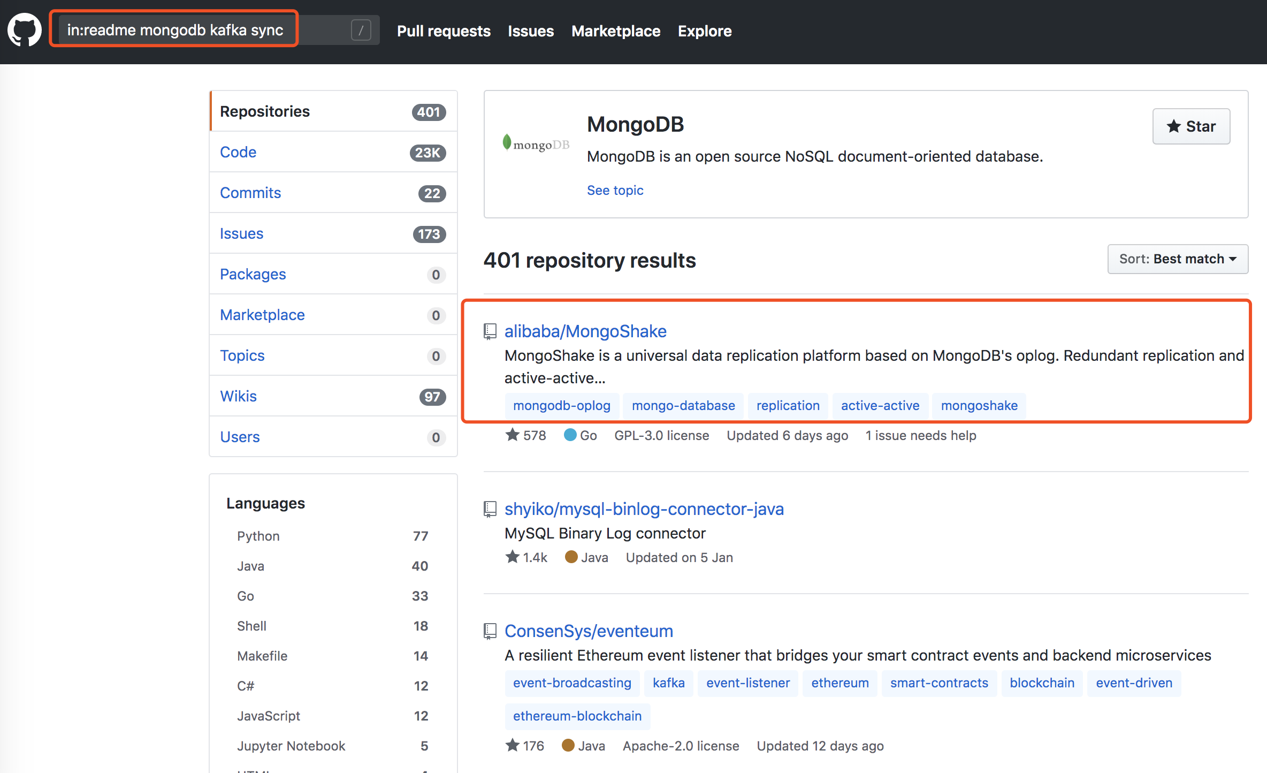The image size is (1267, 773).
Task: Click the kafka topic tag
Action: click(669, 683)
